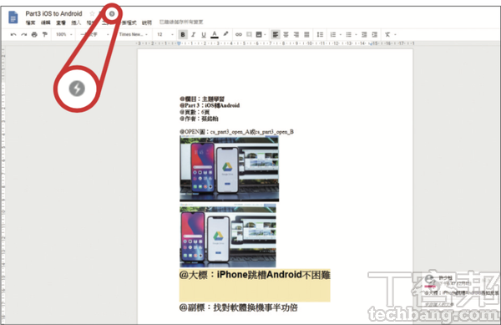Center-align the text

pos(286,34)
